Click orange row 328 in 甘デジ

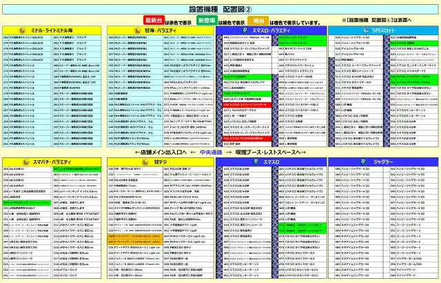(x=135, y=236)
